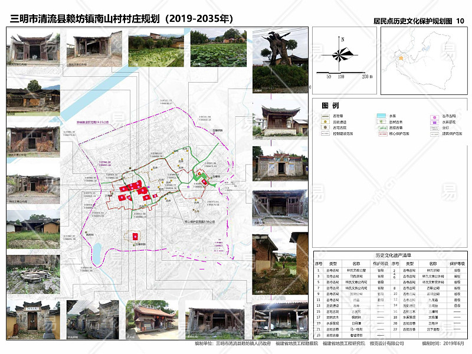Screen dimensions: 472x354
Task: Select the round stone well photo
Action: click(33, 274)
